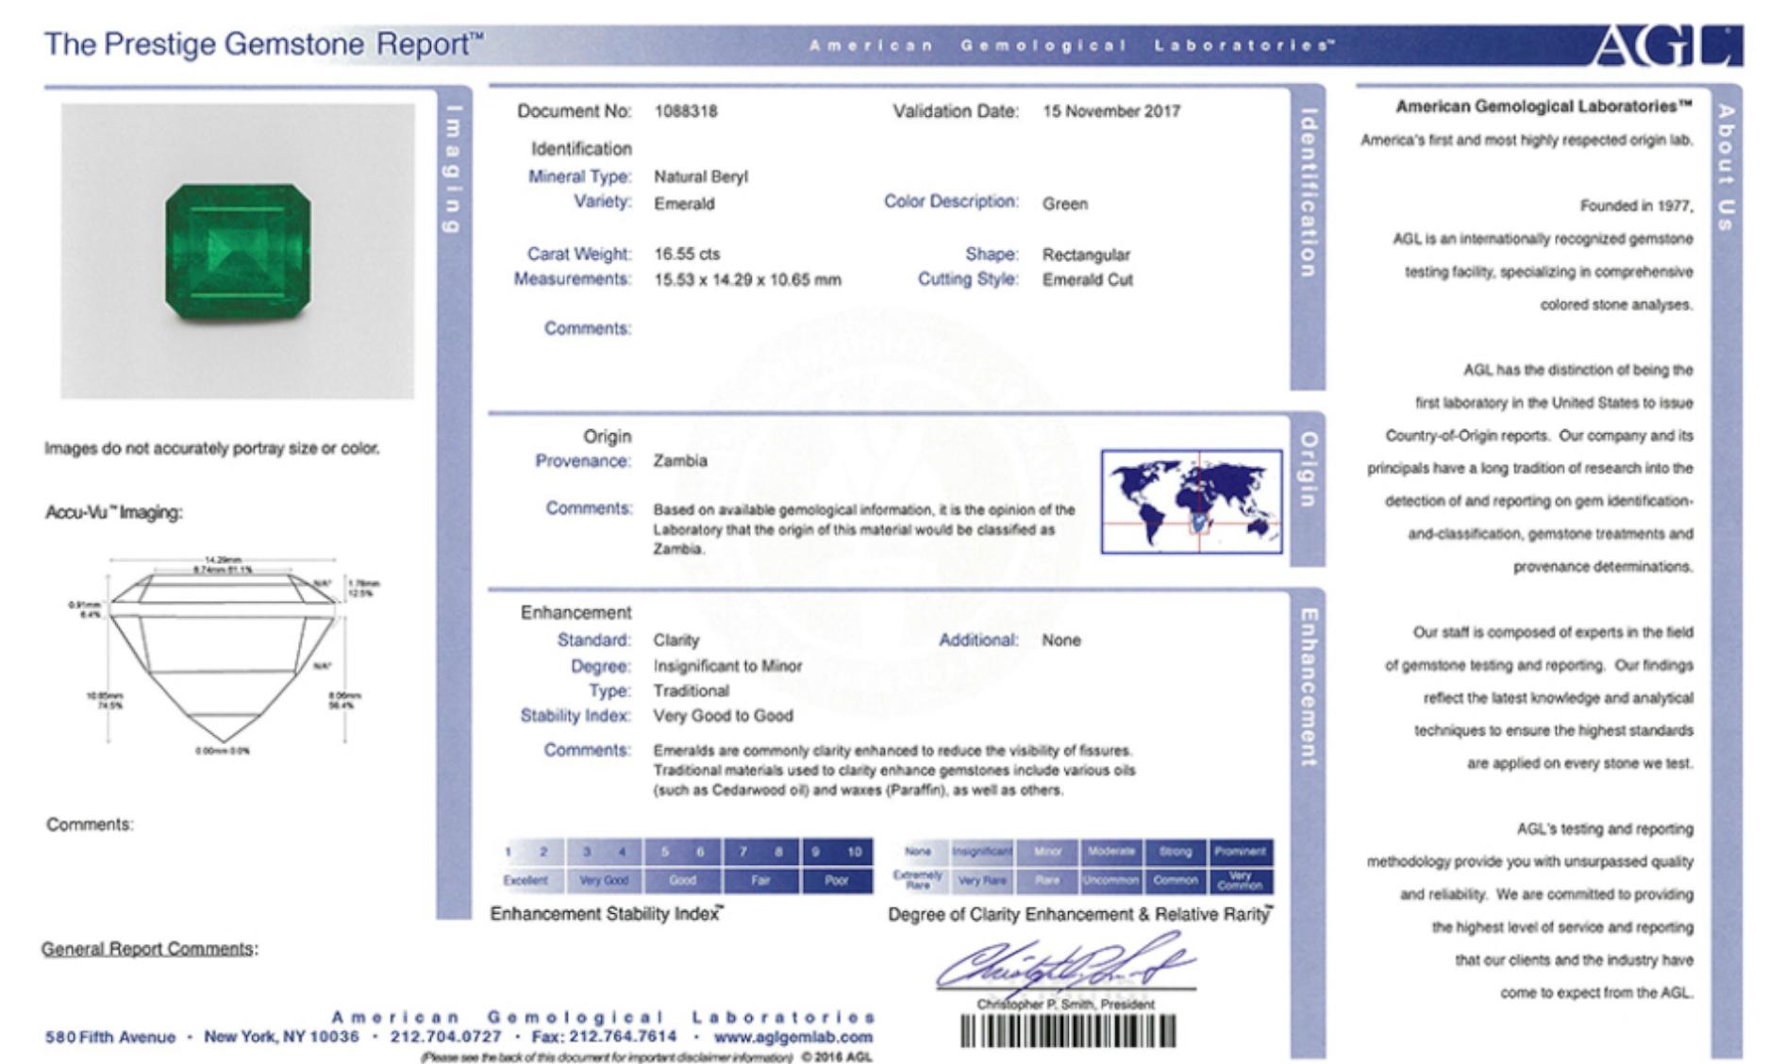
Task: Click the origin comments paragraph
Action: pos(864,529)
